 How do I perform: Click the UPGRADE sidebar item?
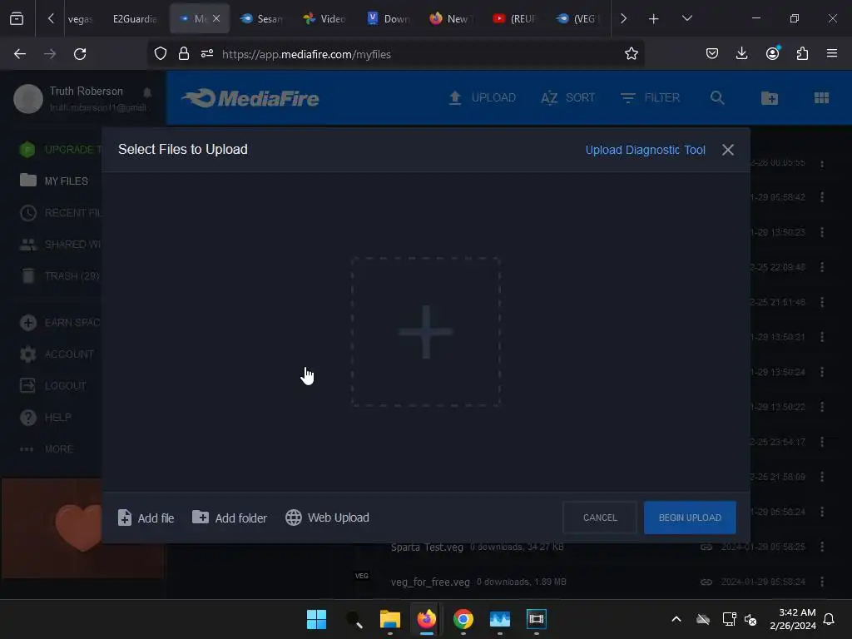60,150
